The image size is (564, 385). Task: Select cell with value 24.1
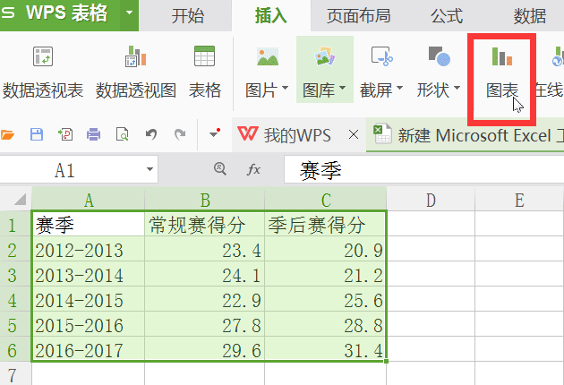pyautogui.click(x=205, y=275)
